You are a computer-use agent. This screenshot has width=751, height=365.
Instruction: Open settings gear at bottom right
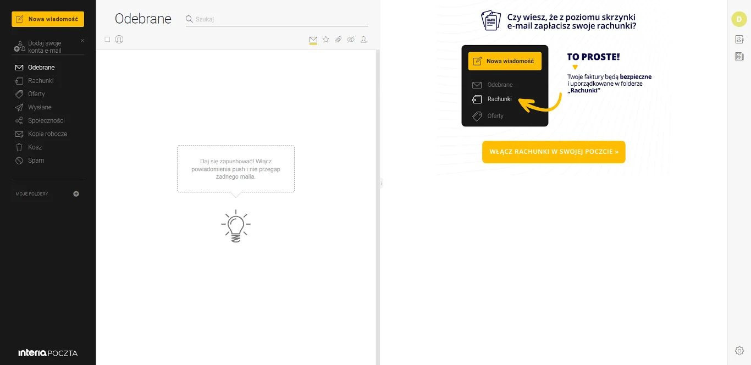(739, 351)
